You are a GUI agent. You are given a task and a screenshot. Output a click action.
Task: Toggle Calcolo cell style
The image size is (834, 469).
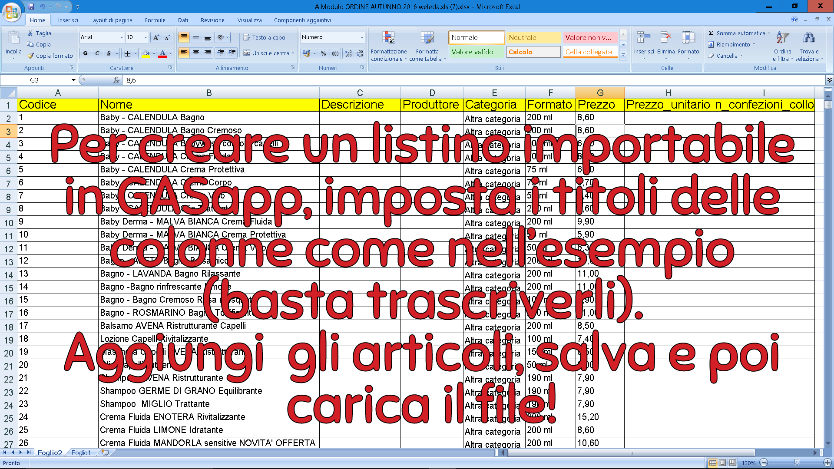point(532,52)
